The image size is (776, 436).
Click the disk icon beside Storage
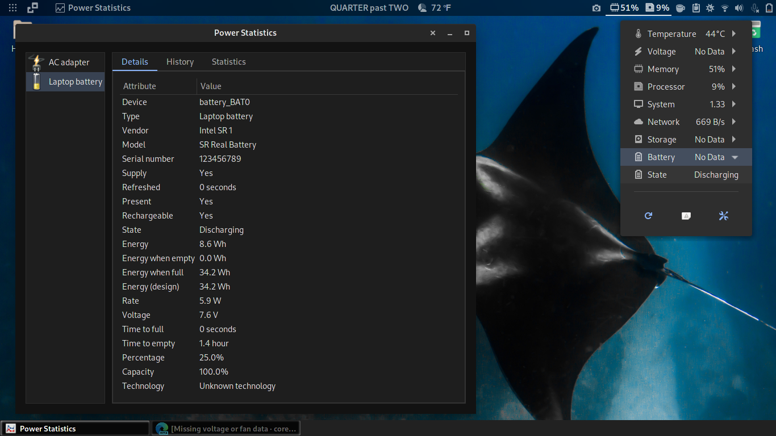pyautogui.click(x=639, y=140)
